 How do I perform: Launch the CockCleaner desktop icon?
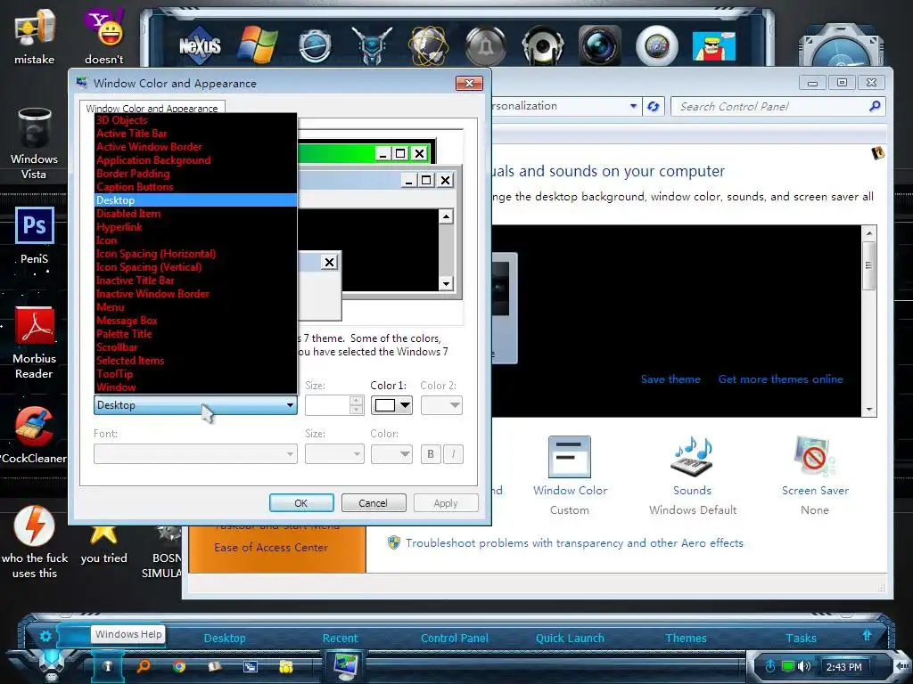(x=34, y=435)
